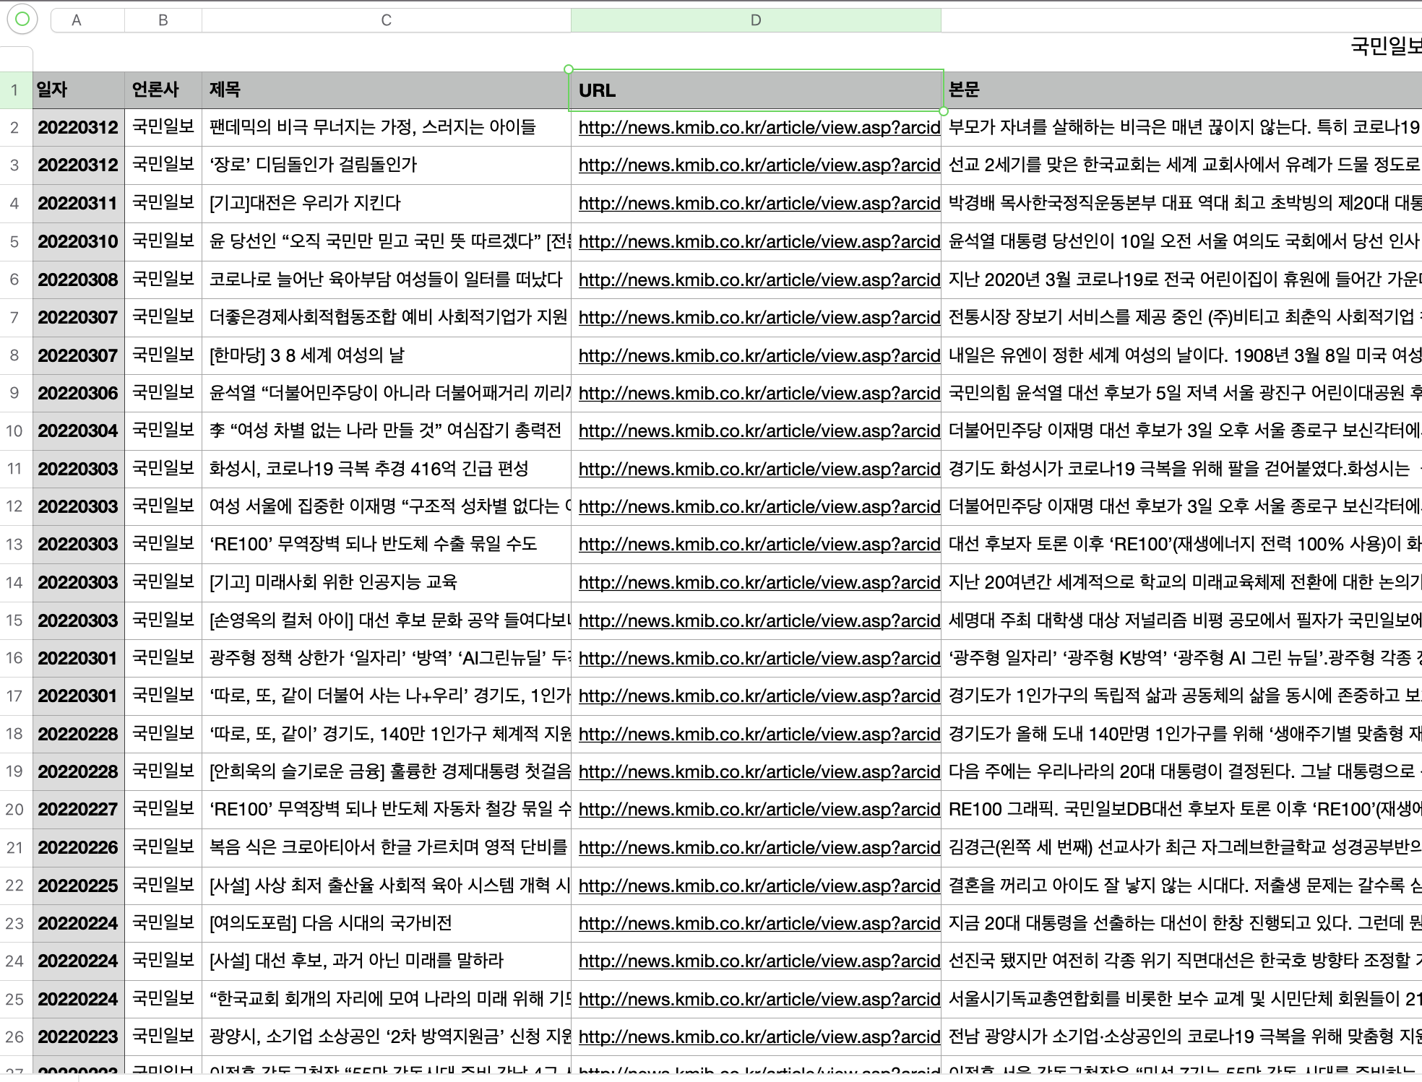The image size is (1422, 1082).
Task: Click title '[기고] 미래사회 위한 인공지능 교육'
Action: click(333, 582)
